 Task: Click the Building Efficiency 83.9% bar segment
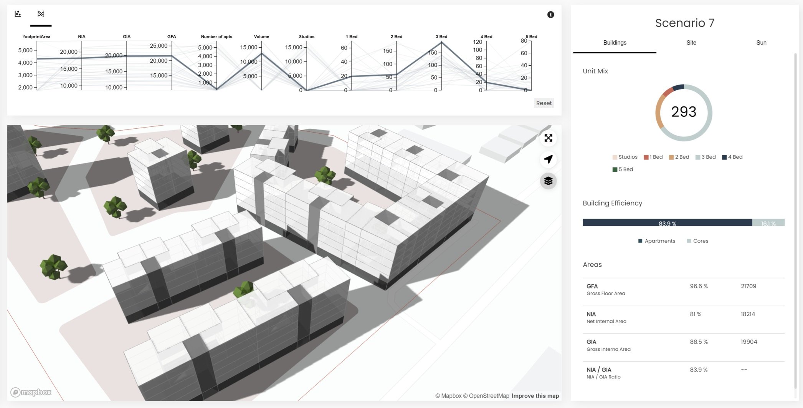[667, 222]
